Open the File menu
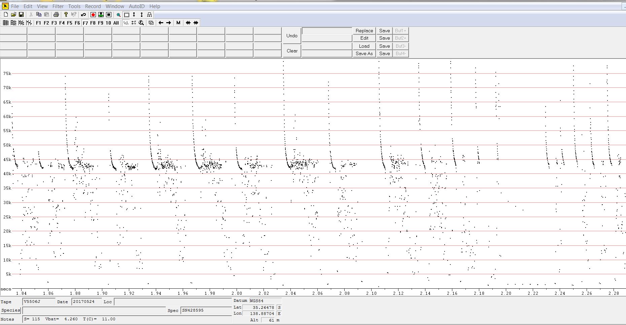The width and height of the screenshot is (626, 325). pyautogui.click(x=15, y=6)
